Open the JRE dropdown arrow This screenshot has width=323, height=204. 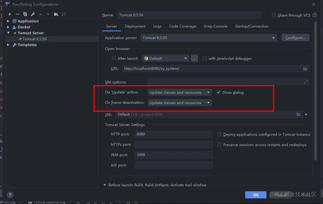click(x=306, y=114)
